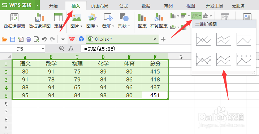Image resolution: width=259 pixels, height=134 pixels.
Task: Insert text box icon in ribbon
Action: 247,17
